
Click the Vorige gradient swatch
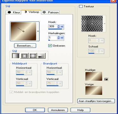94,91
